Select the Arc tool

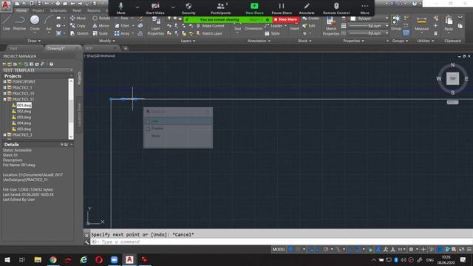pos(49,23)
